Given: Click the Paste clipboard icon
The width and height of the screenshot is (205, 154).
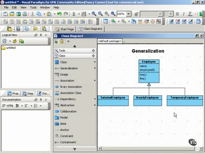Looking at the screenshot, I should click(x=49, y=14).
